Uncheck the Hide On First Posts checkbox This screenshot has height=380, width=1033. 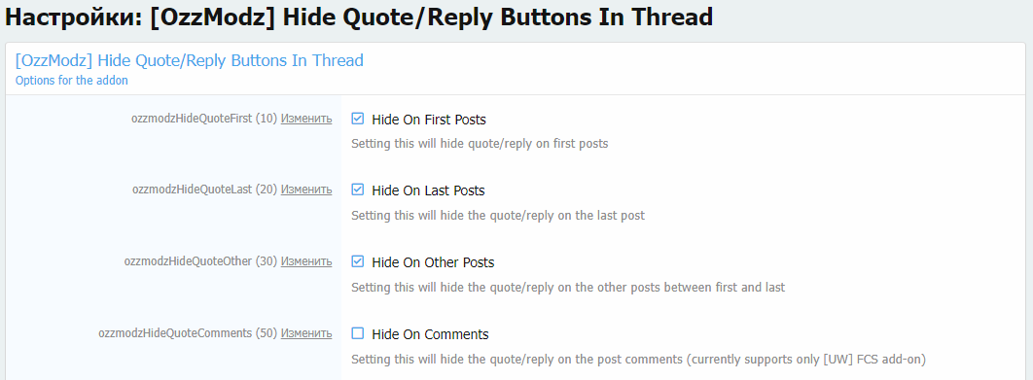[358, 120]
